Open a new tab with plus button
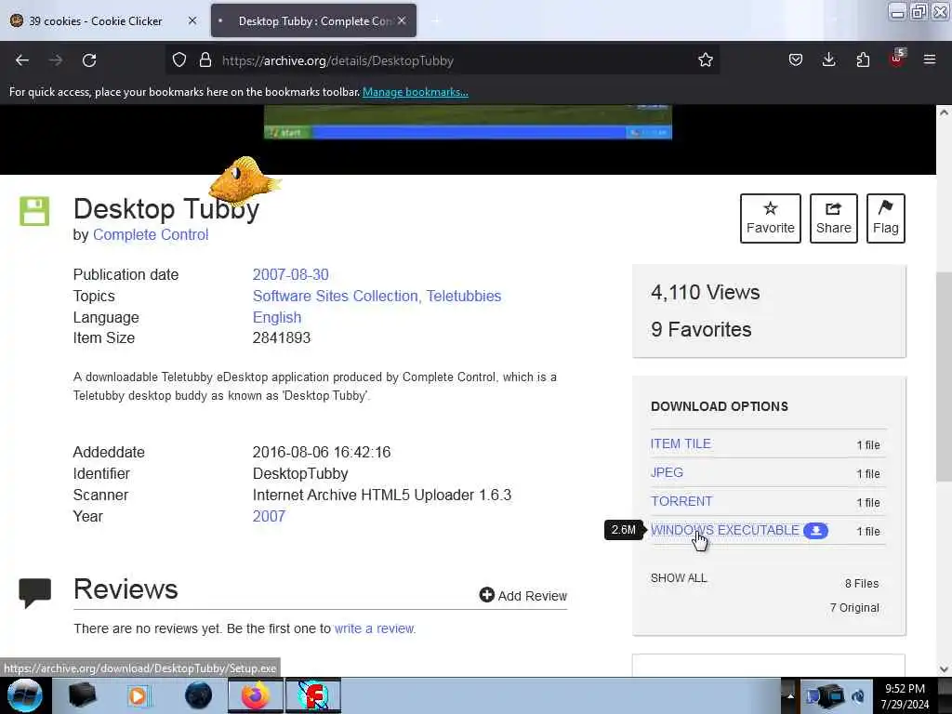This screenshot has height=714, width=952. pos(435,20)
